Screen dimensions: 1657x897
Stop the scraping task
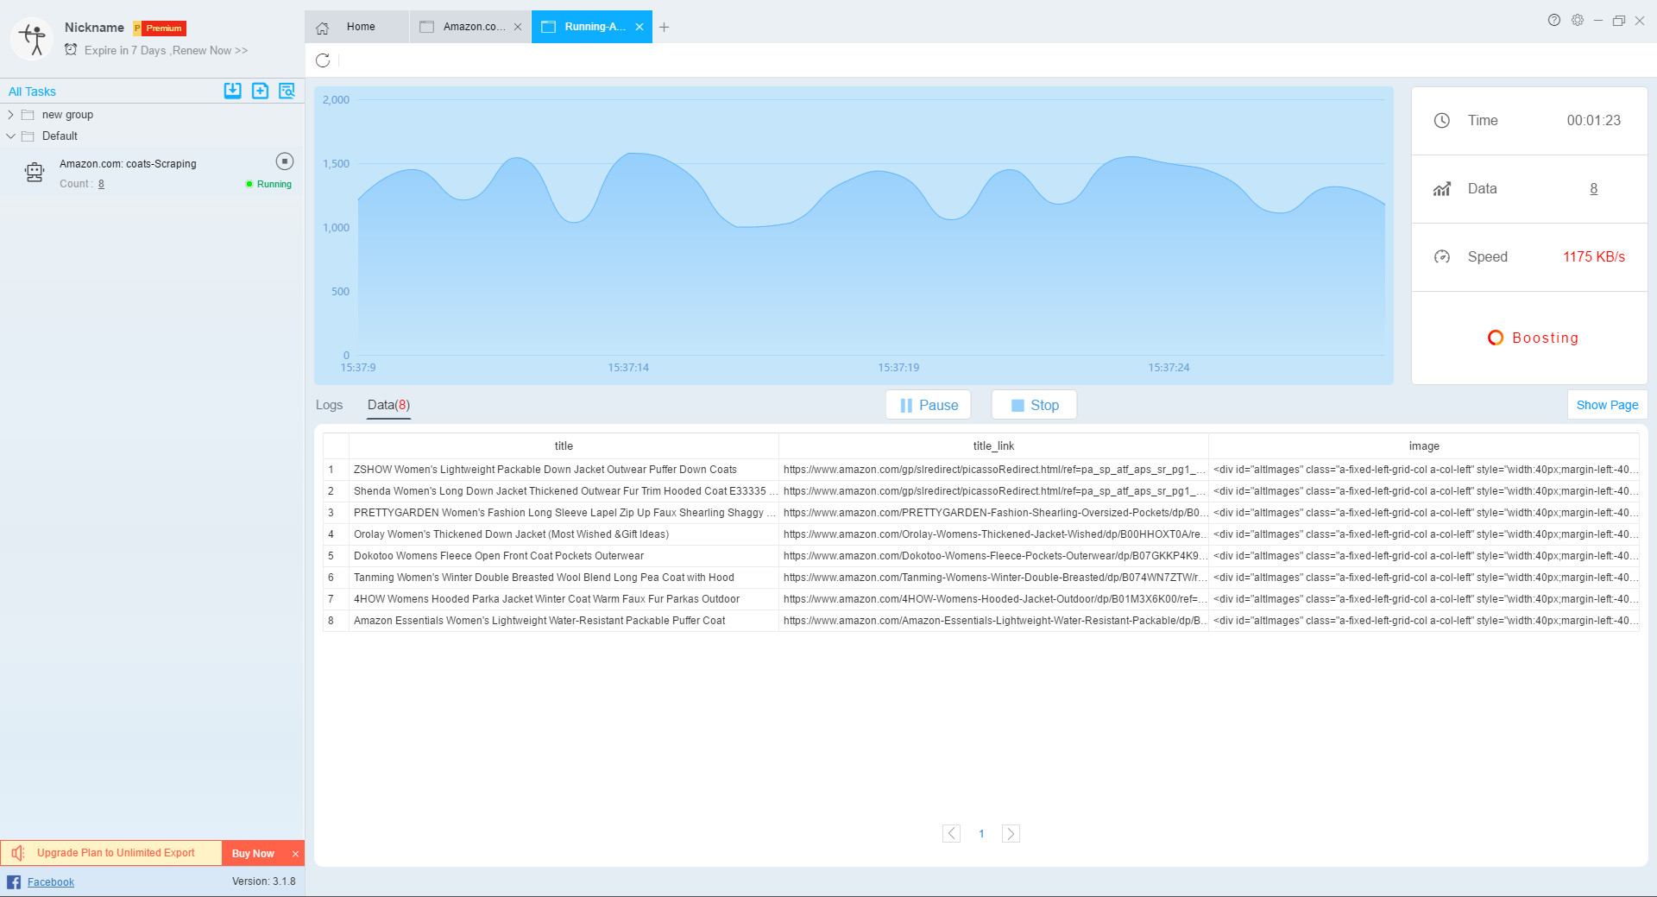[1034, 405]
